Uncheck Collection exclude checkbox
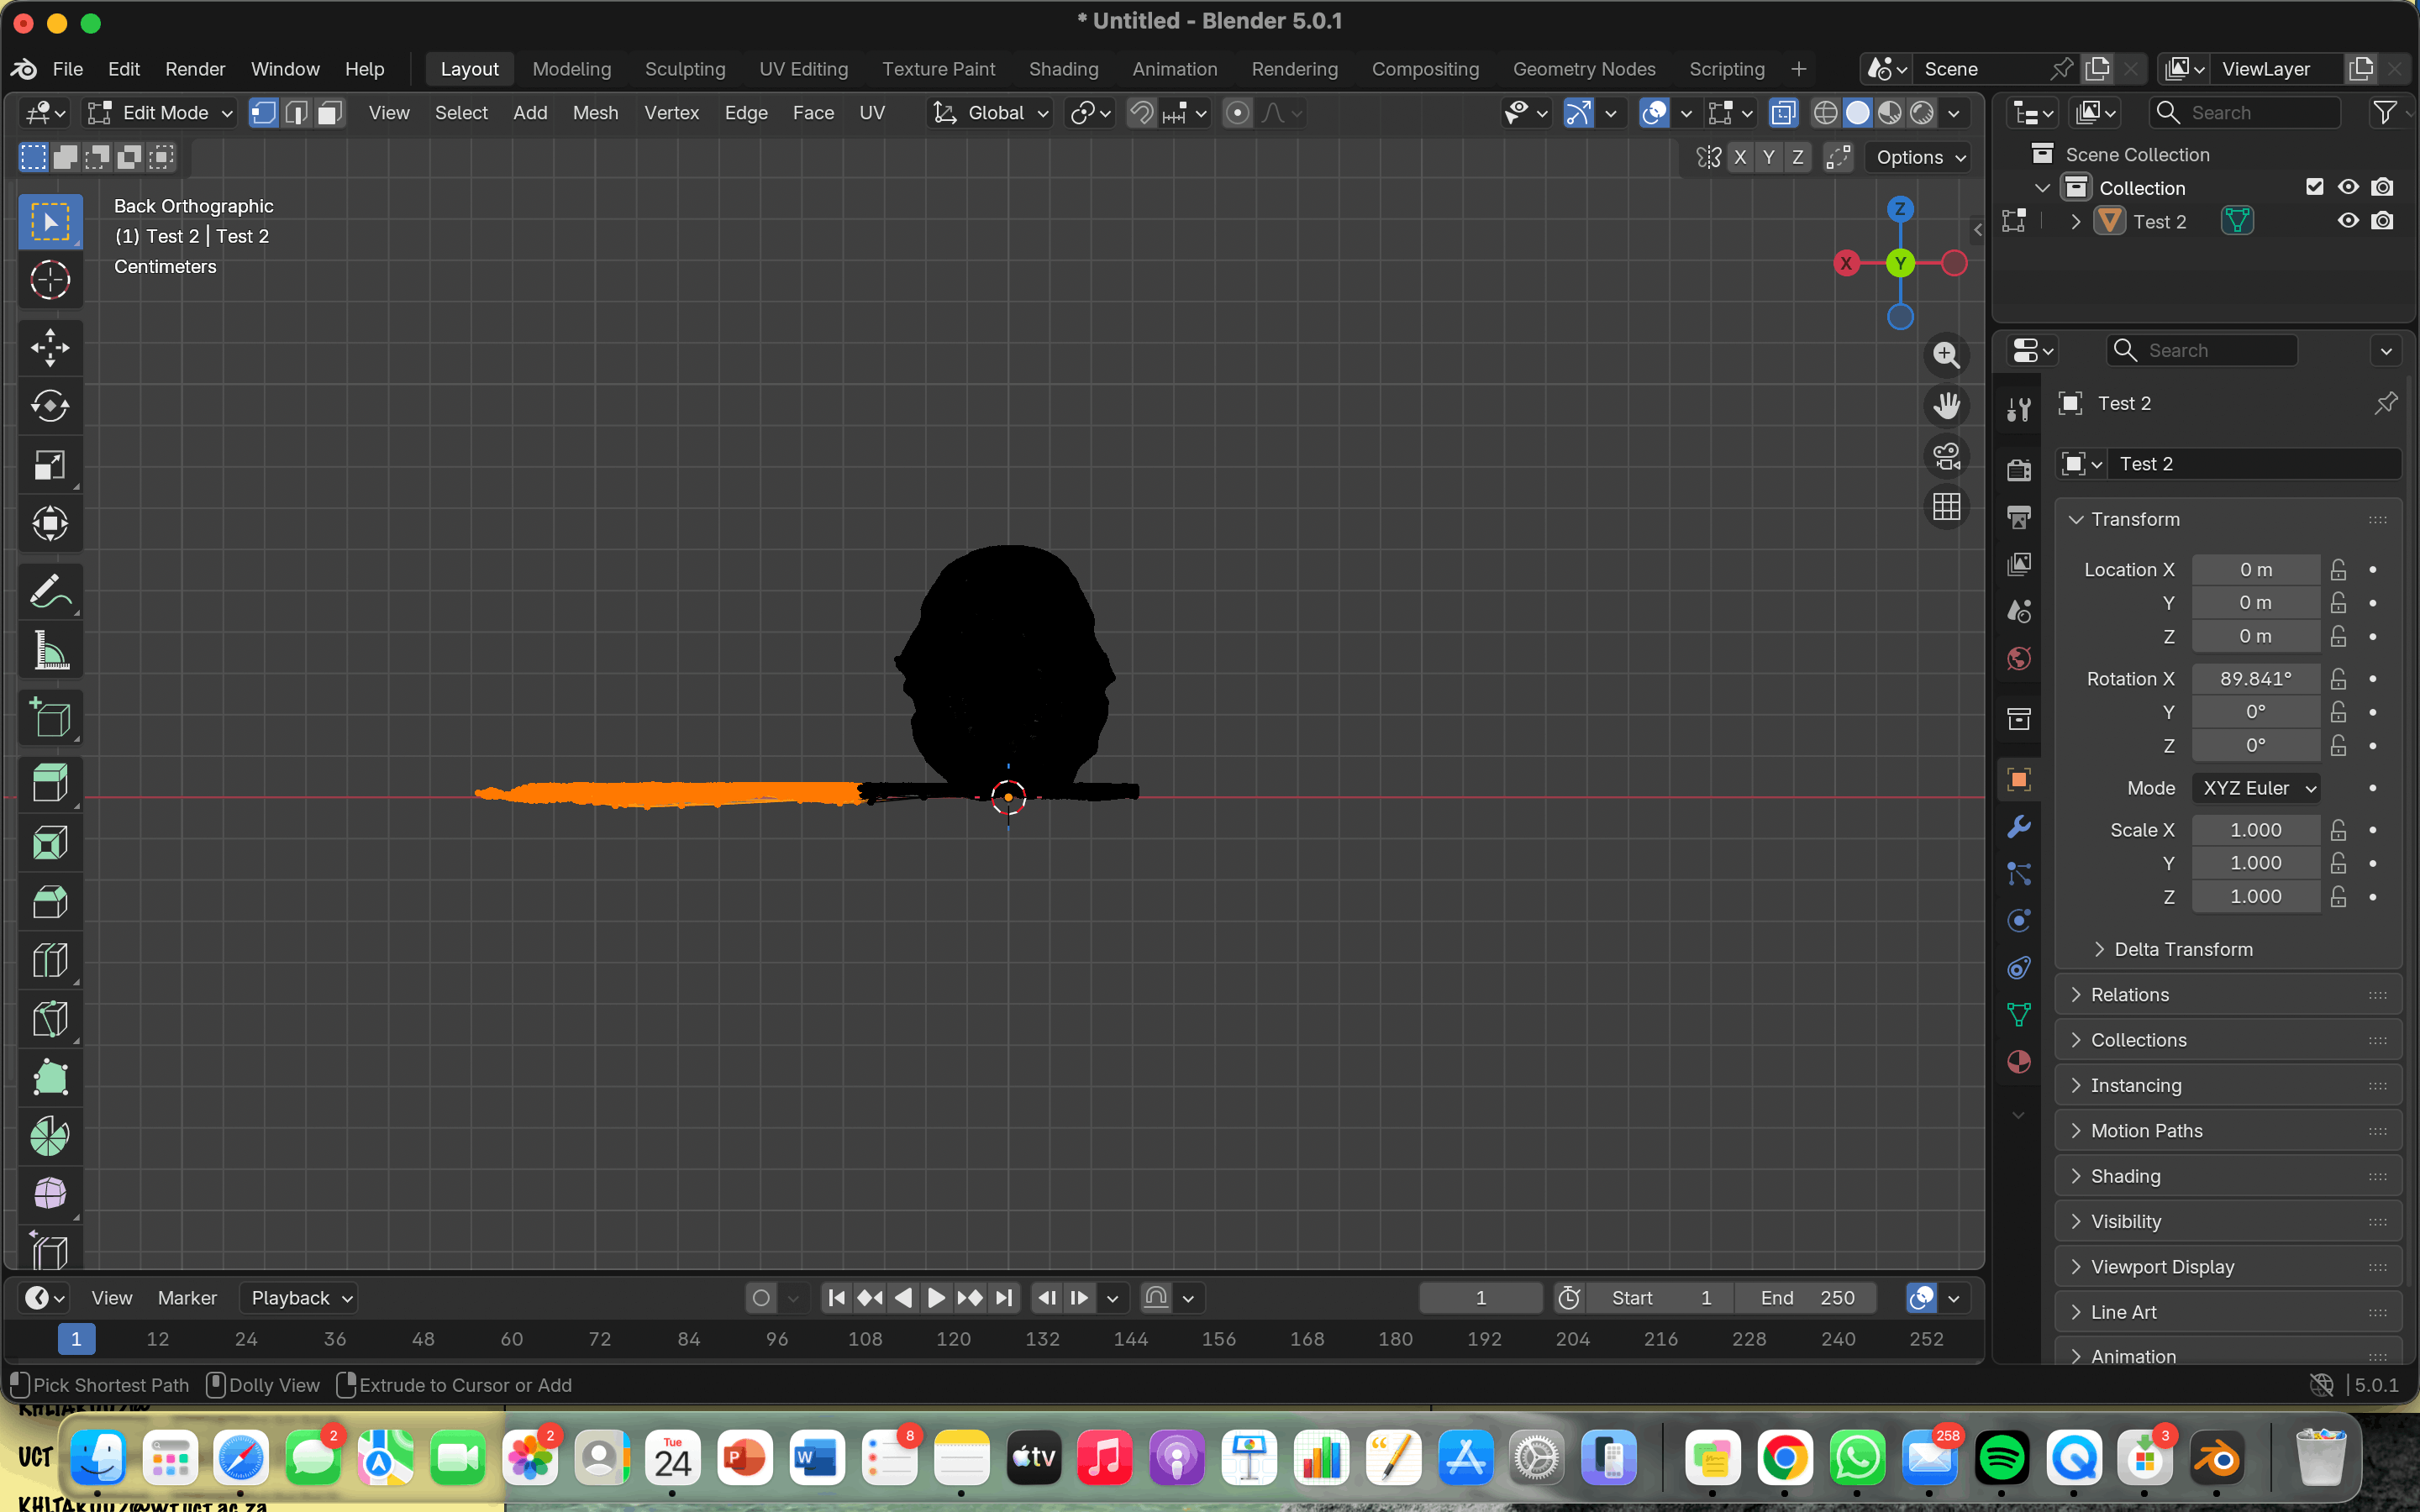 [x=2314, y=187]
